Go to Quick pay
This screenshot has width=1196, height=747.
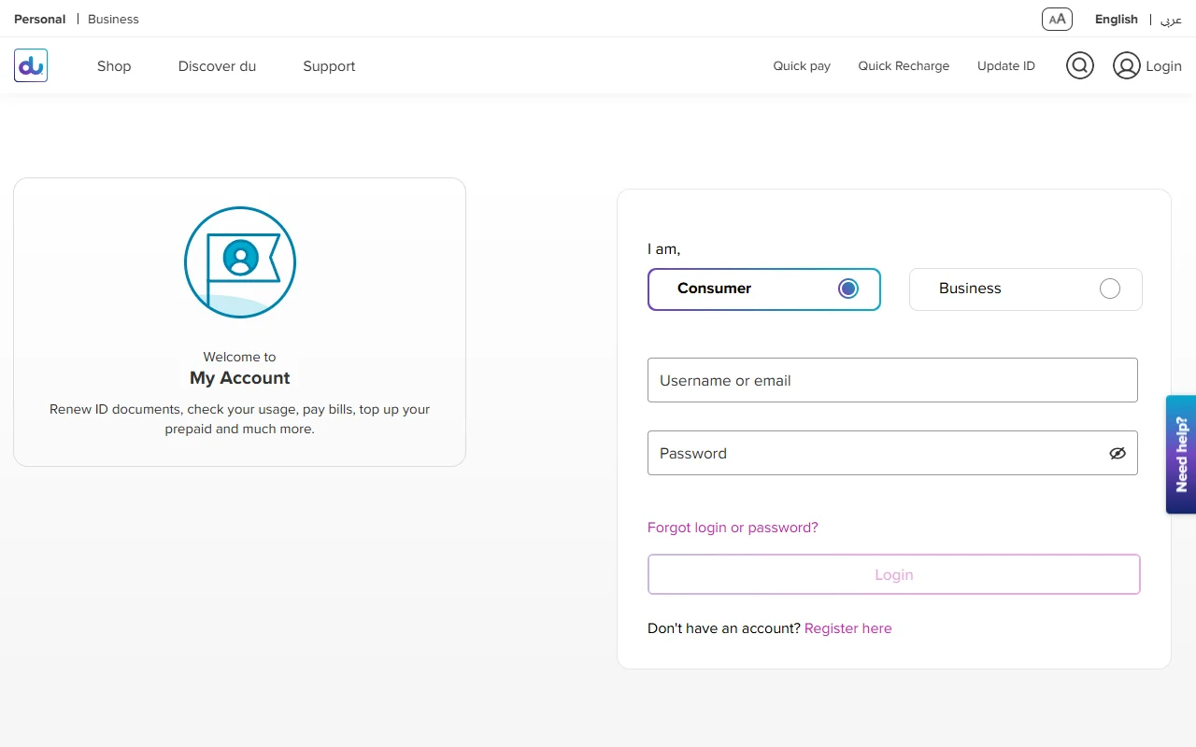802,66
